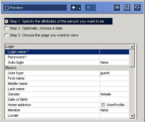Select the Step 1 radio button
The image size is (145, 122).
[6, 21]
